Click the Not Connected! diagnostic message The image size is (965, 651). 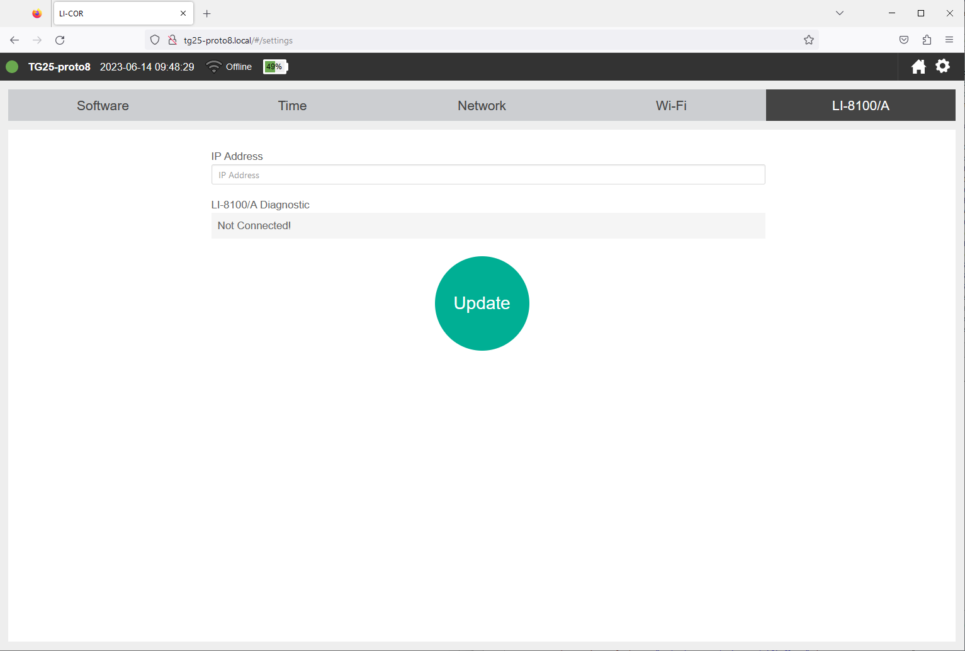[254, 225]
